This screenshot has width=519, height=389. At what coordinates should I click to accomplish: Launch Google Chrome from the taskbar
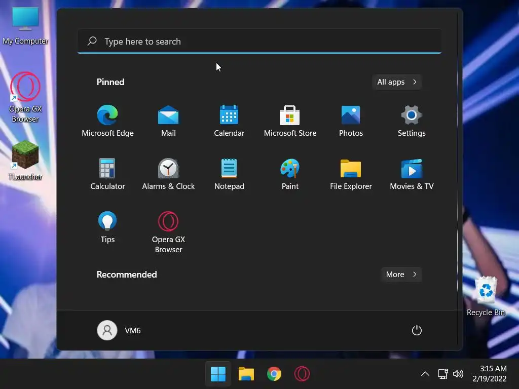tap(274, 374)
